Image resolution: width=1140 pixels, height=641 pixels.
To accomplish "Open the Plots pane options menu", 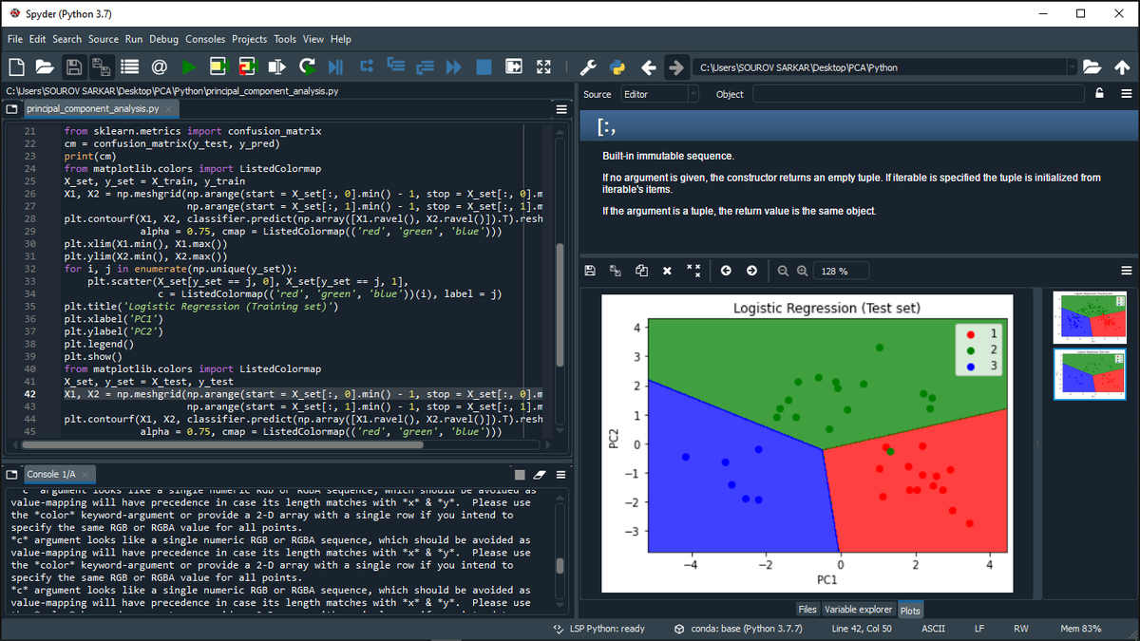I will pos(1127,271).
